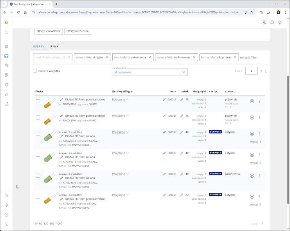The width and height of the screenshot is (290, 231).
Task: Select the 'Mój Asortyment' browser tab
Action: 30,4
